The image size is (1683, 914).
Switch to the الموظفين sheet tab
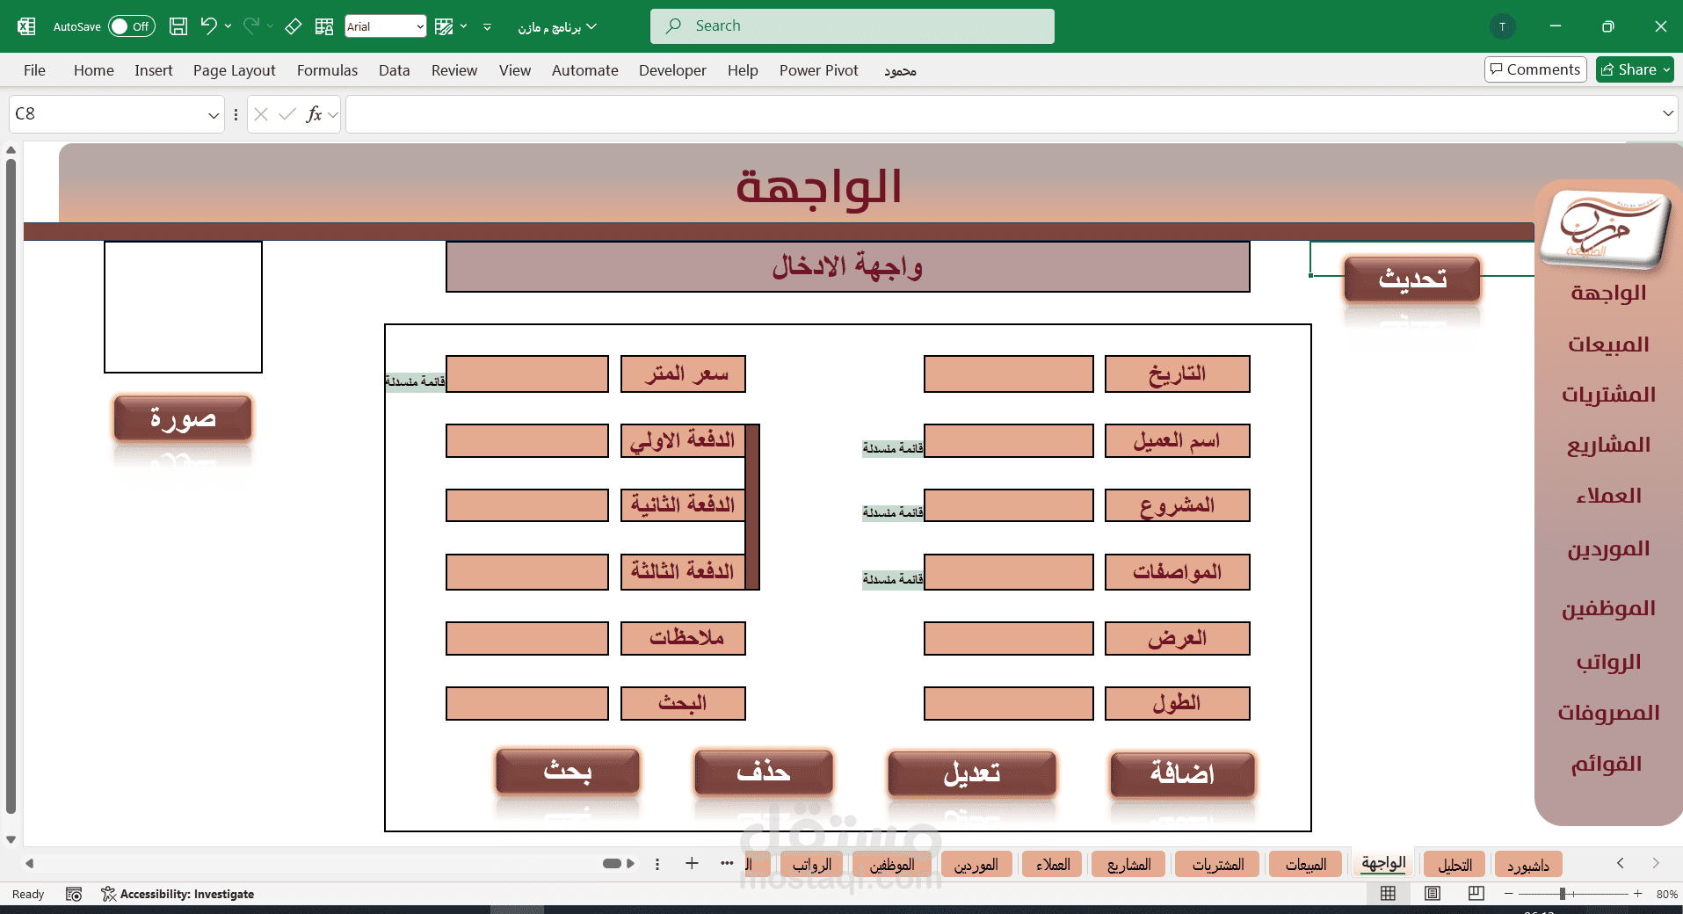pos(892,865)
